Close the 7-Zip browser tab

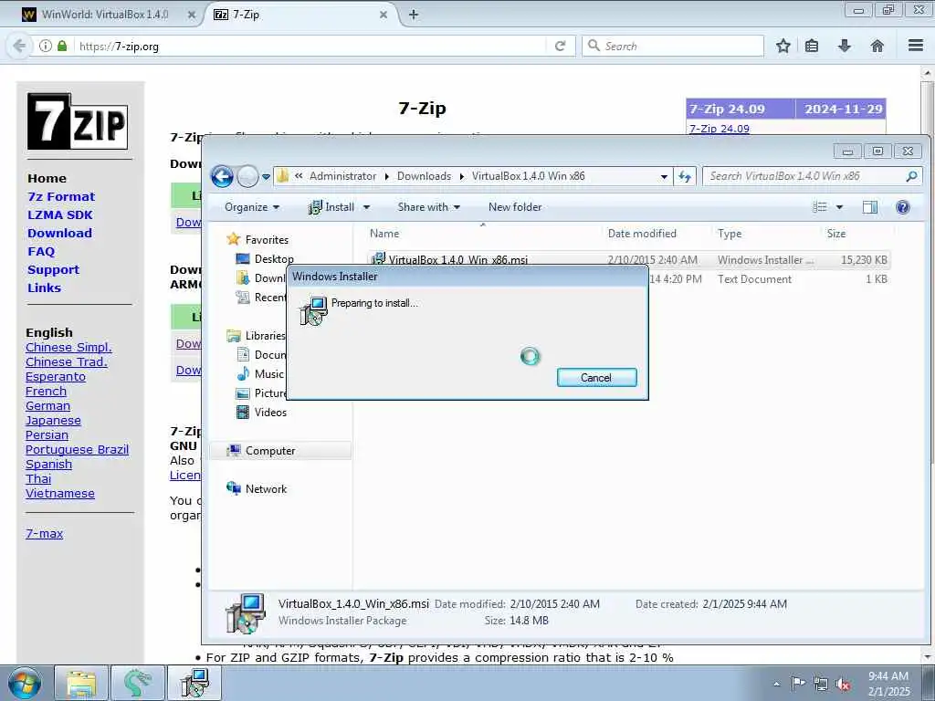click(383, 15)
